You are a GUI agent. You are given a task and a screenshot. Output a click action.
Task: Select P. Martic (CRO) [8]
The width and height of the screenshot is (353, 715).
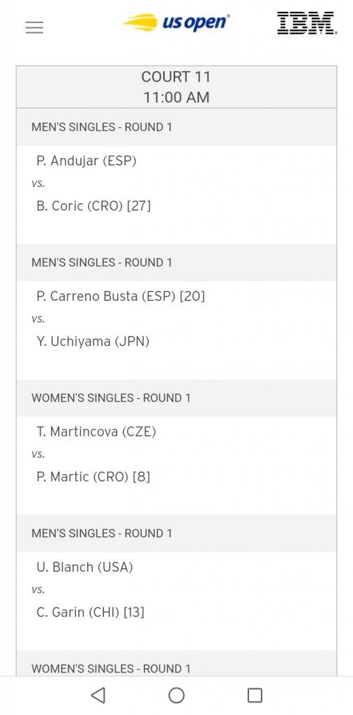[x=93, y=477]
